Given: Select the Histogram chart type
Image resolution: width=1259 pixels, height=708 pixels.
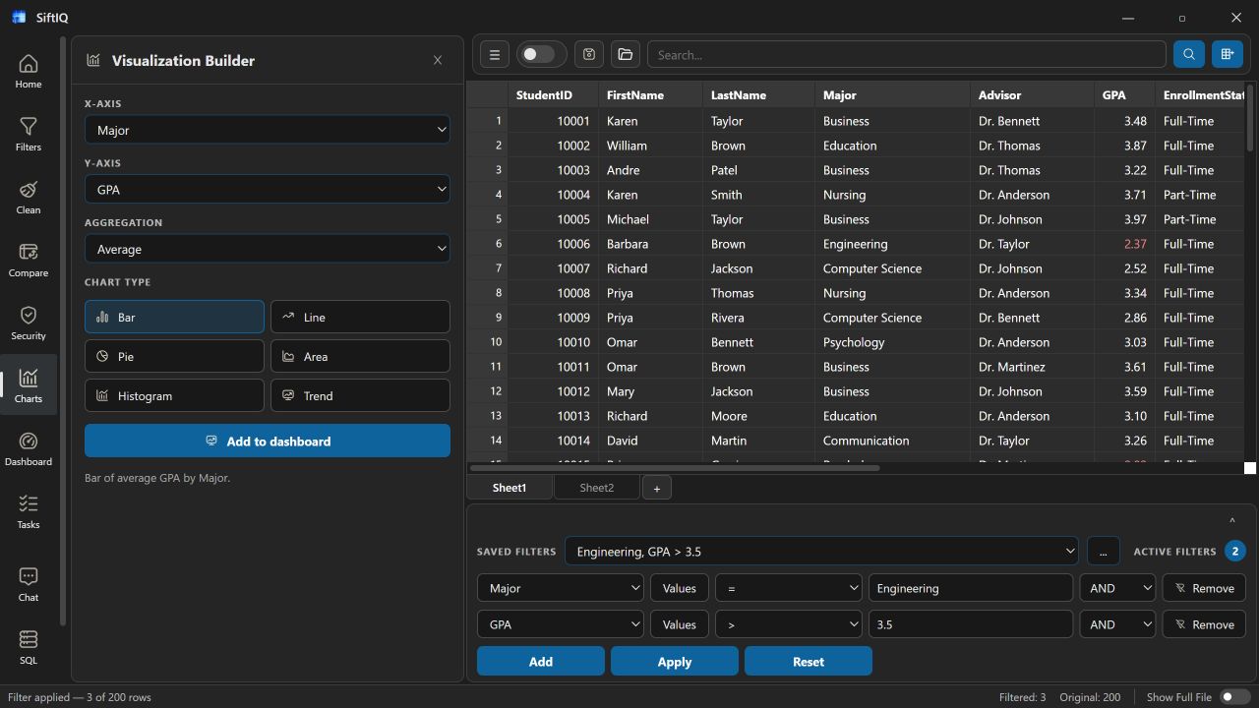Looking at the screenshot, I should tap(174, 395).
